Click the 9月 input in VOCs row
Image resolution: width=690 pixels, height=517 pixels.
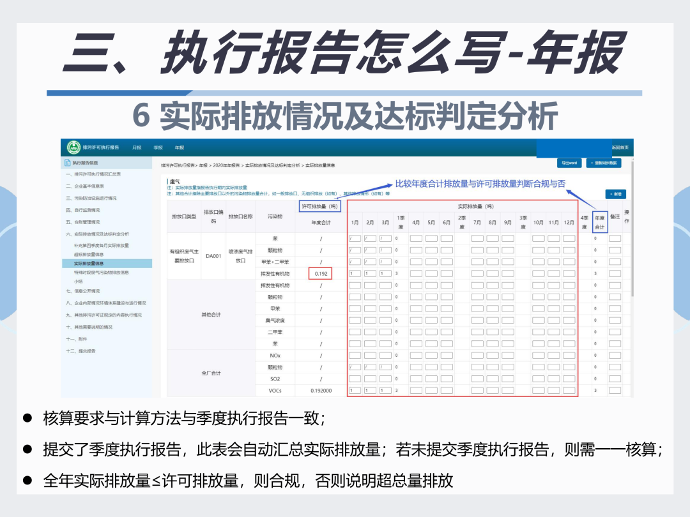(508, 391)
